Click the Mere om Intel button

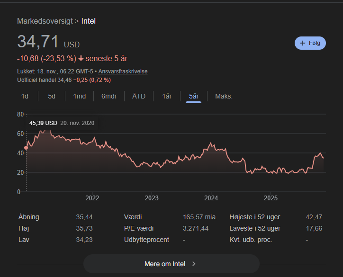pos(171,264)
